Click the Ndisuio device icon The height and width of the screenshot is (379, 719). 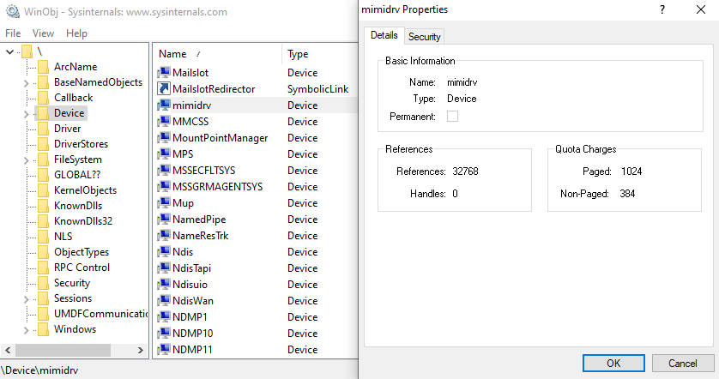[x=164, y=284]
